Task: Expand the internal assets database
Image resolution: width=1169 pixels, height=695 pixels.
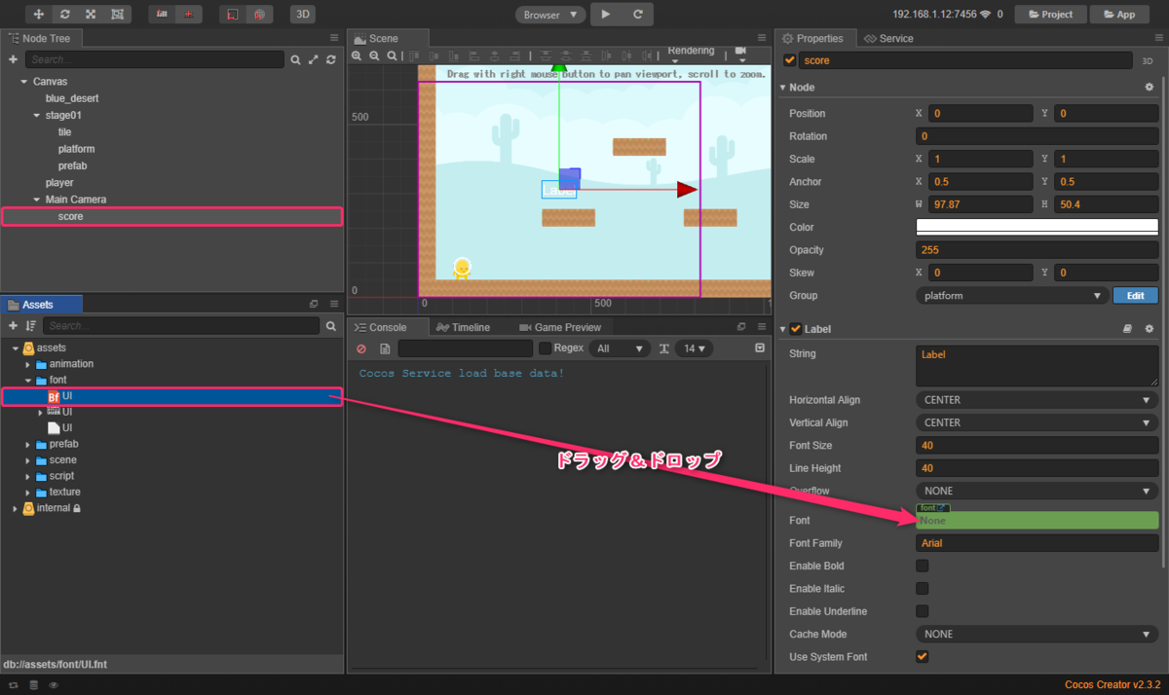Action: [x=16, y=508]
